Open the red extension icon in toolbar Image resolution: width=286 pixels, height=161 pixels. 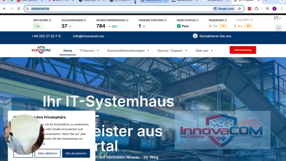[x=249, y=8]
